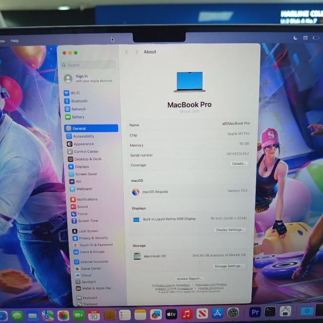The image size is (323, 323).
Task: Select Notifications in sidebar
Action: click(86, 199)
